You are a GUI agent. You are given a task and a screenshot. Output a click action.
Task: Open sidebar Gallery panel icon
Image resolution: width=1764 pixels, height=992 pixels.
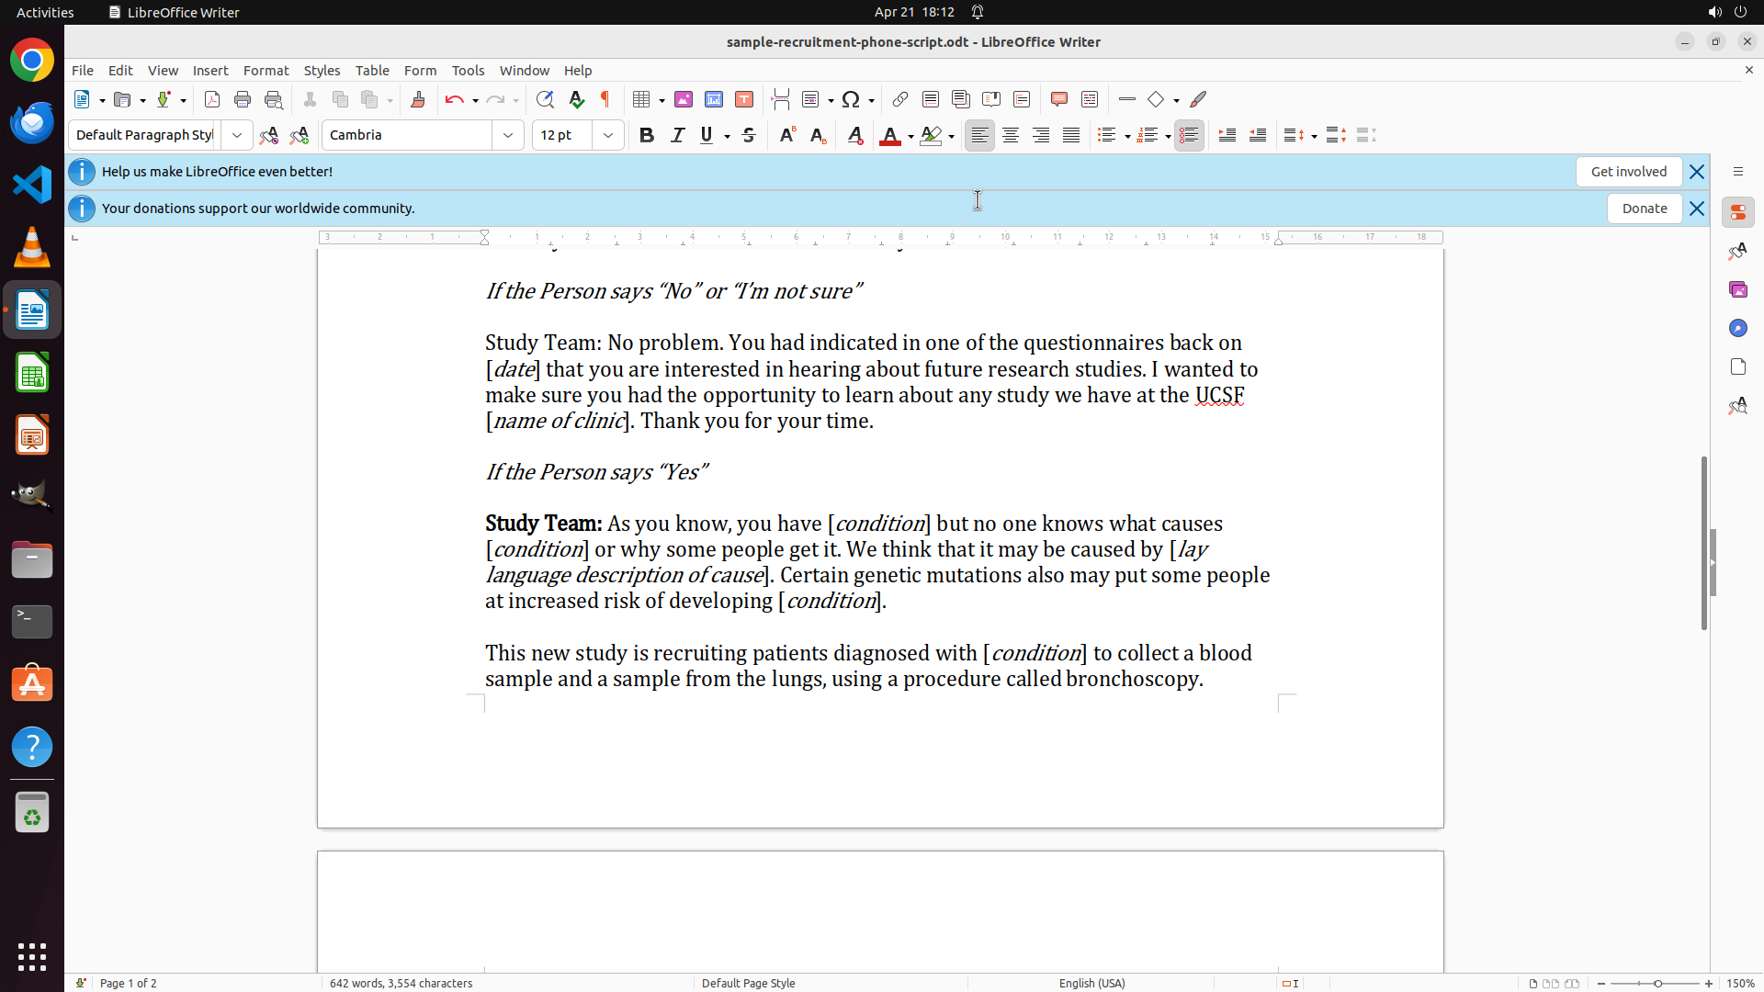(1737, 289)
